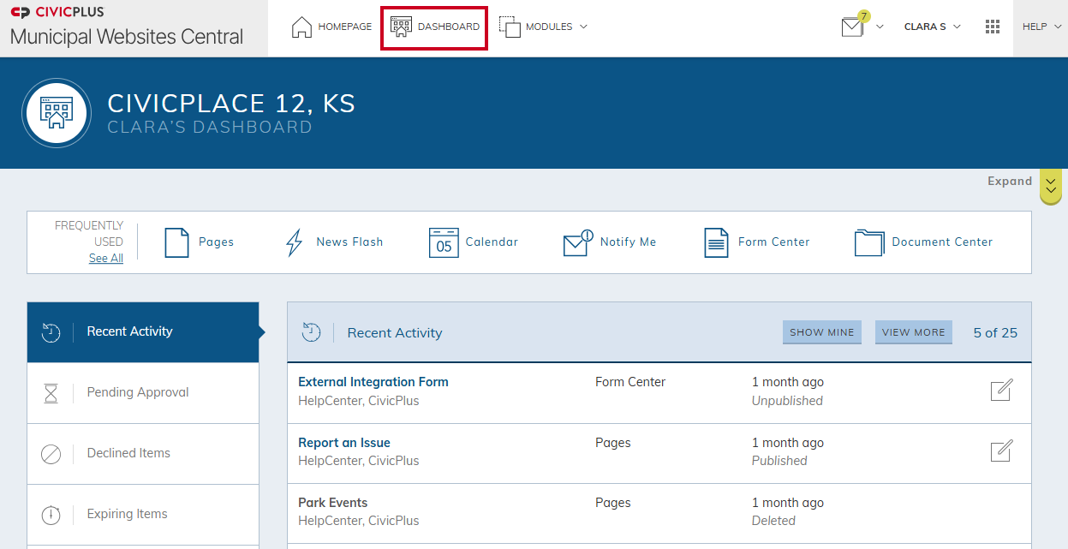The height and width of the screenshot is (549, 1068).
Task: Open the News Flash link
Action: tap(349, 242)
